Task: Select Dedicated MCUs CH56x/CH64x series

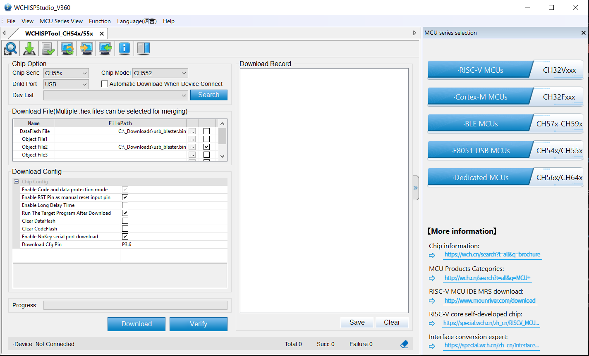Action: coord(505,177)
